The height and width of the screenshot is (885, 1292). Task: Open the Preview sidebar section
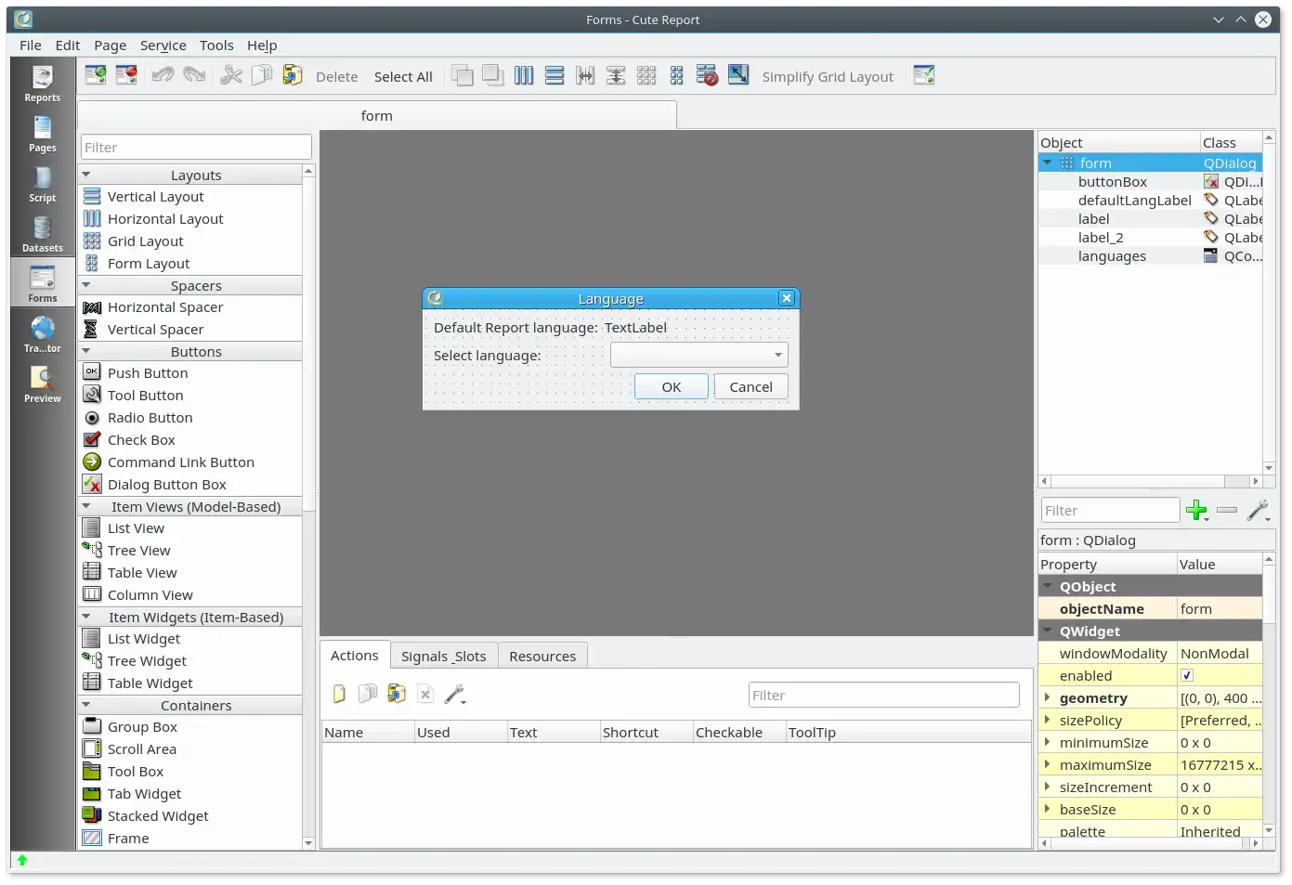43,384
